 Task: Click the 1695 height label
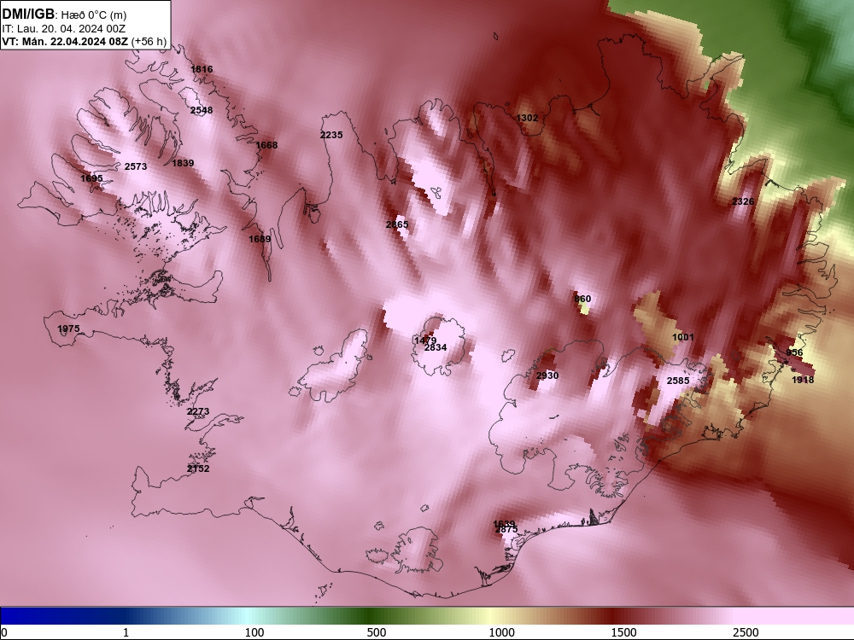(91, 178)
